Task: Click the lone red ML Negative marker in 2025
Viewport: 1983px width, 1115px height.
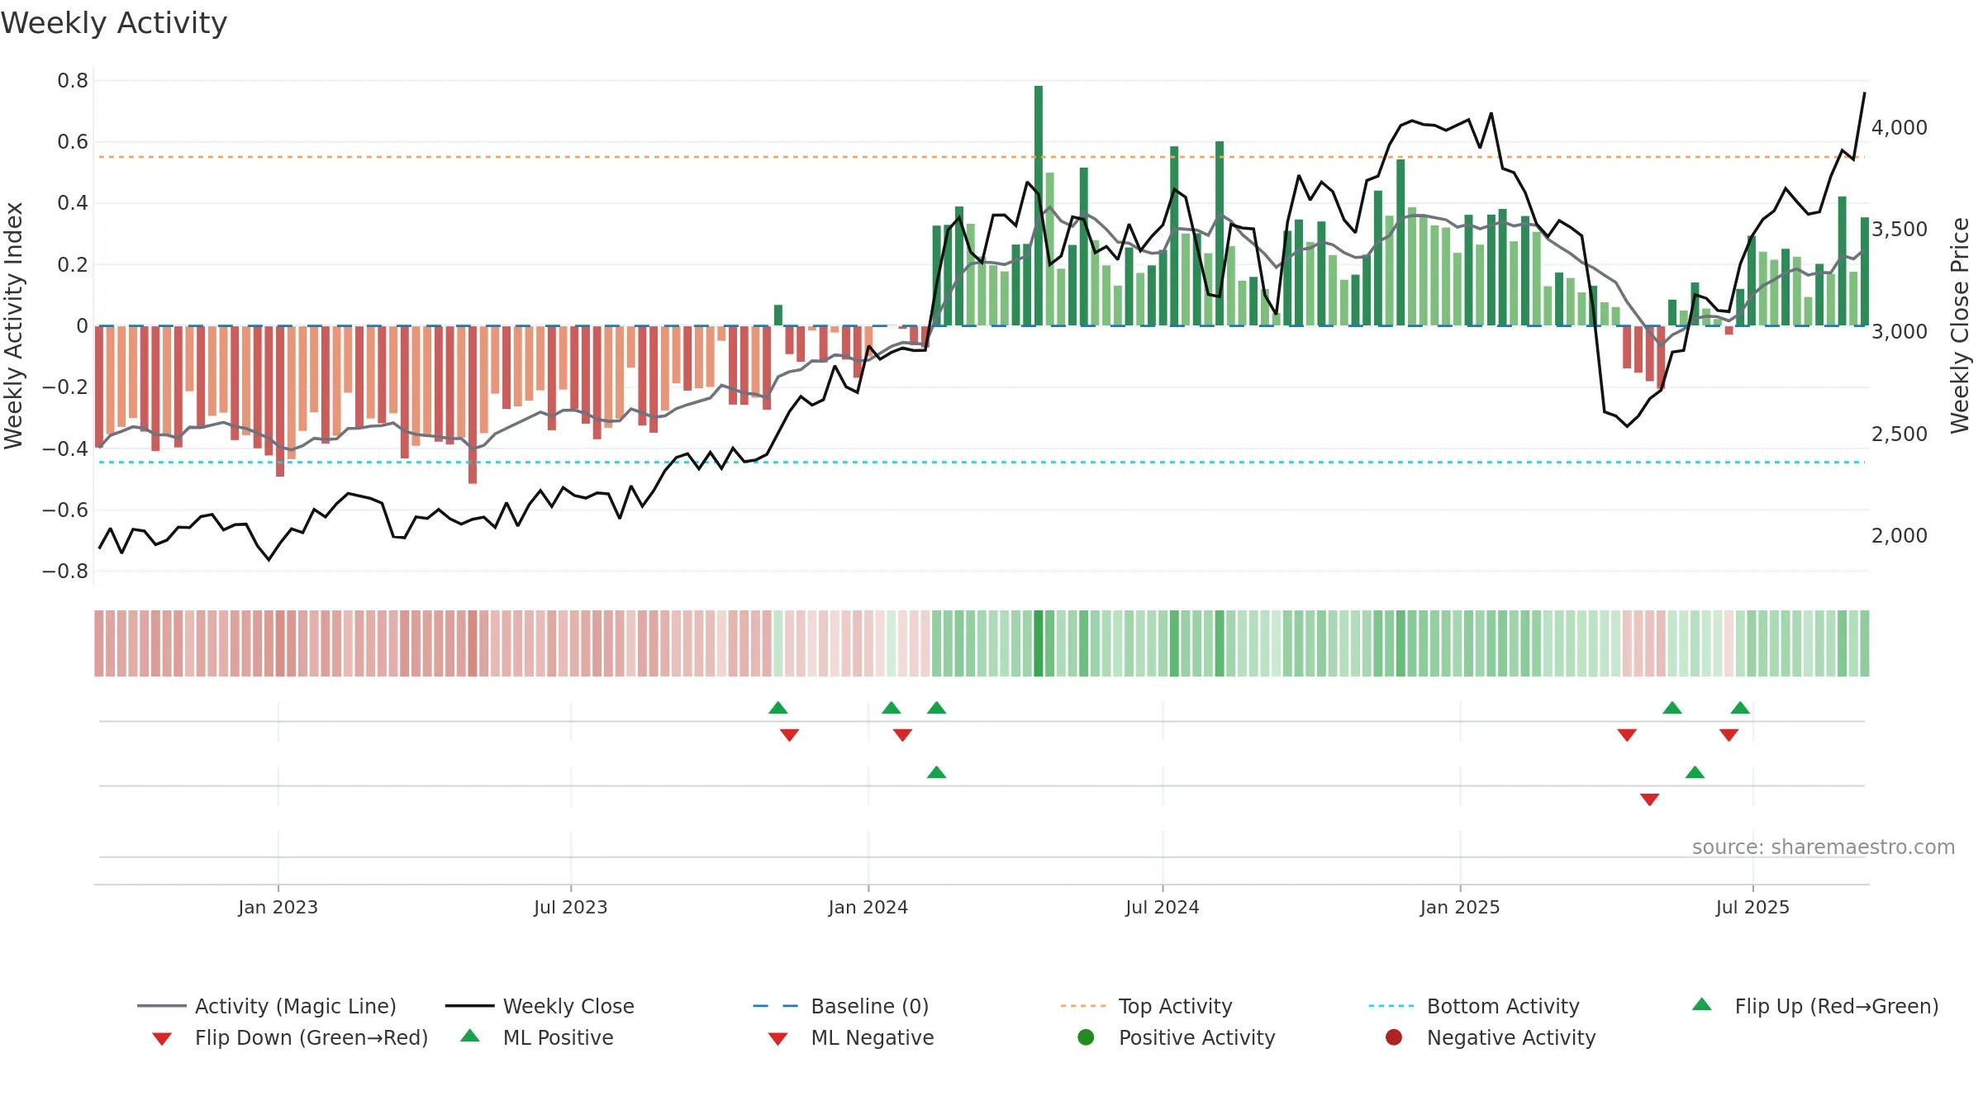Action: click(1650, 799)
